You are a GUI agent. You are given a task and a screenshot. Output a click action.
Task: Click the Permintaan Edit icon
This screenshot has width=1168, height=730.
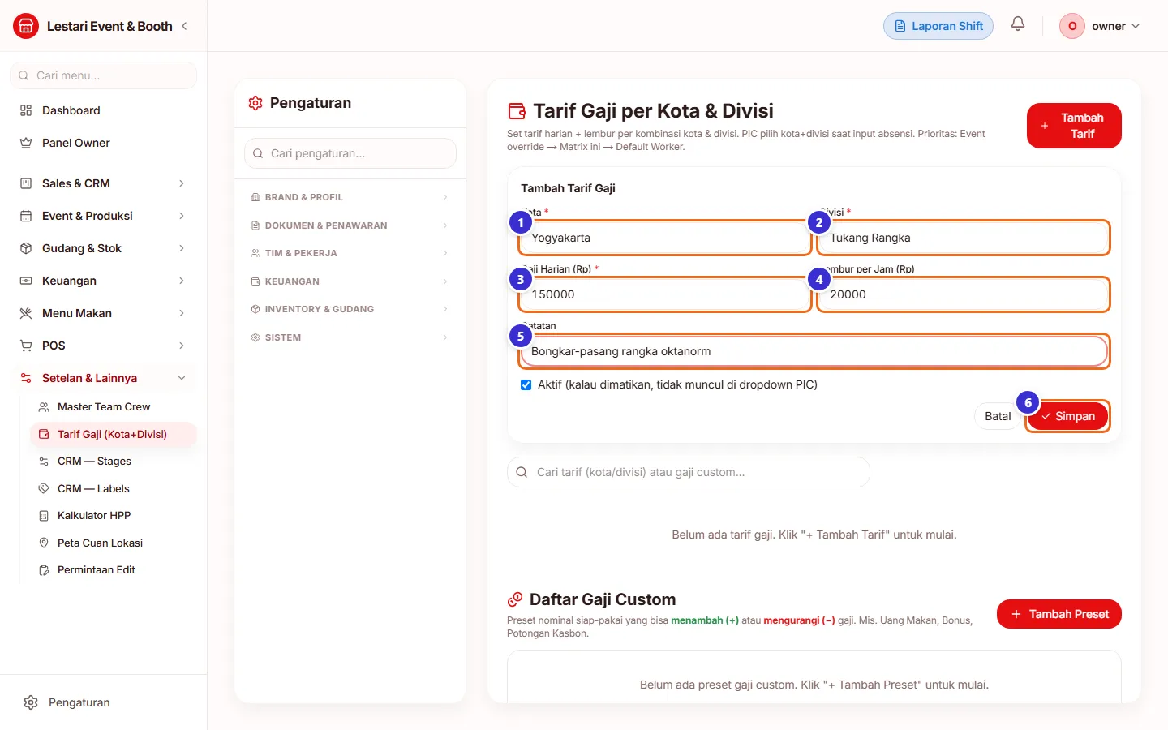[44, 570]
